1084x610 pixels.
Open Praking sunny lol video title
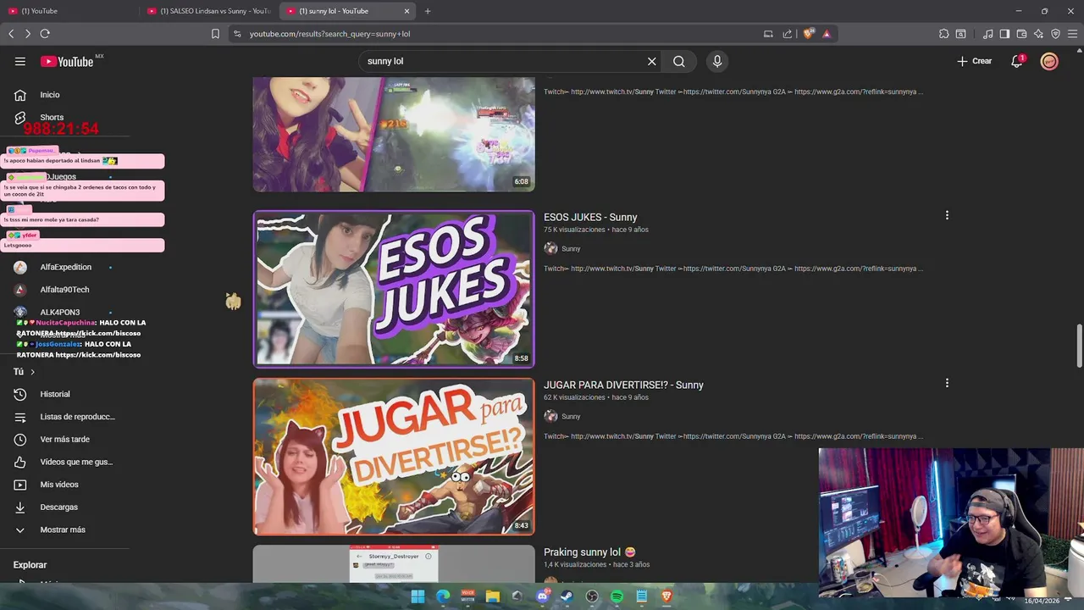pyautogui.click(x=589, y=552)
